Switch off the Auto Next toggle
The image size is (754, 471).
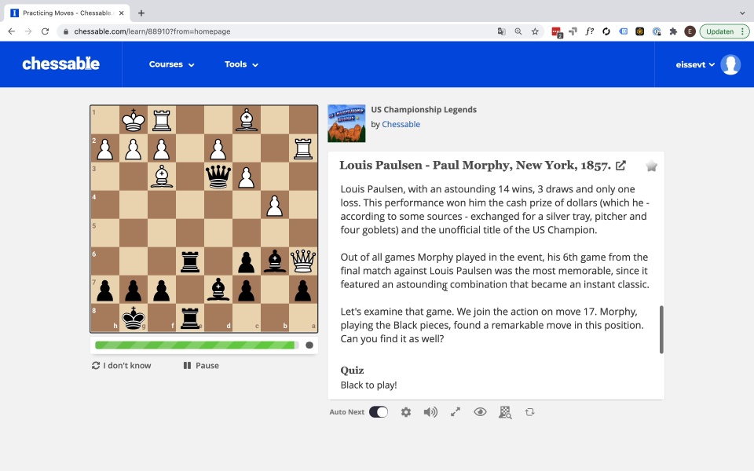tap(379, 412)
